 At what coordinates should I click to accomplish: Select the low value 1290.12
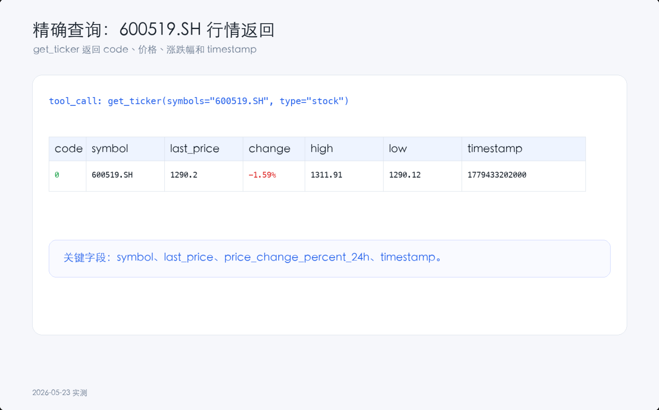(405, 175)
